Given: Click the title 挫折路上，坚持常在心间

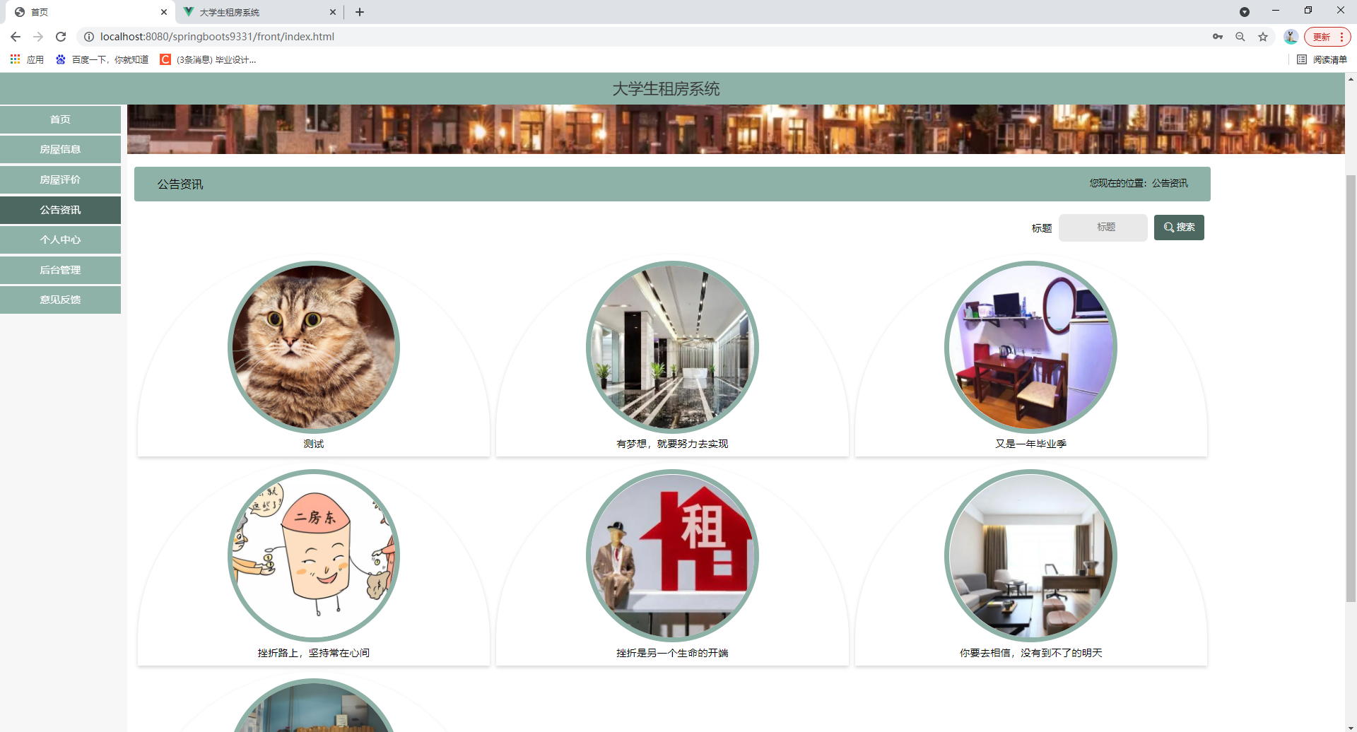Looking at the screenshot, I should (314, 653).
